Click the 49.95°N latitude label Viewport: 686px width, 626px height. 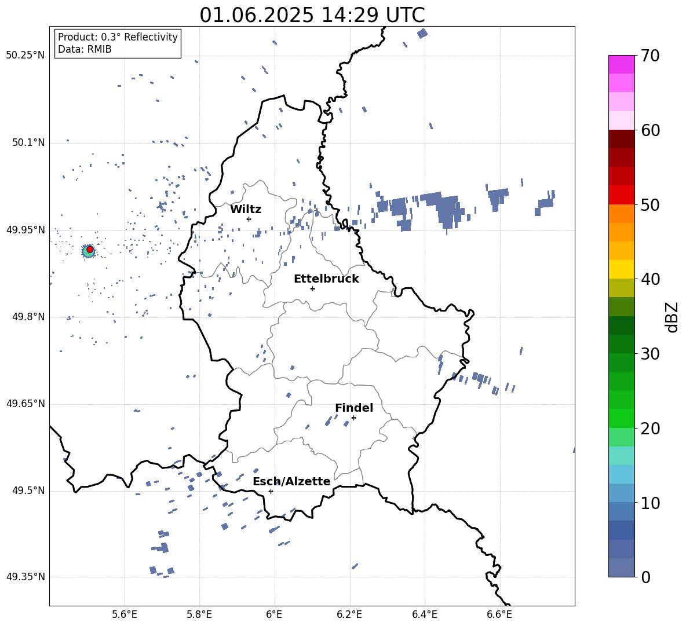[x=25, y=230]
